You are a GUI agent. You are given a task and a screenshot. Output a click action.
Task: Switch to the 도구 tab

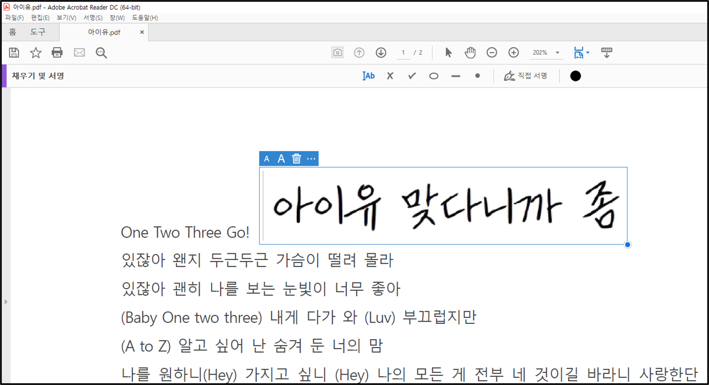point(38,32)
